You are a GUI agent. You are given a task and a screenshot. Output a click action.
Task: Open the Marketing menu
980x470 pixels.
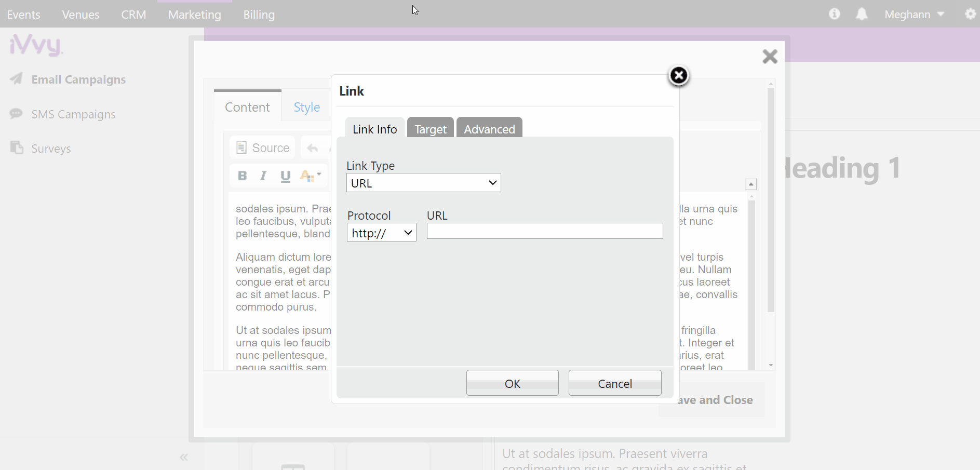click(195, 15)
